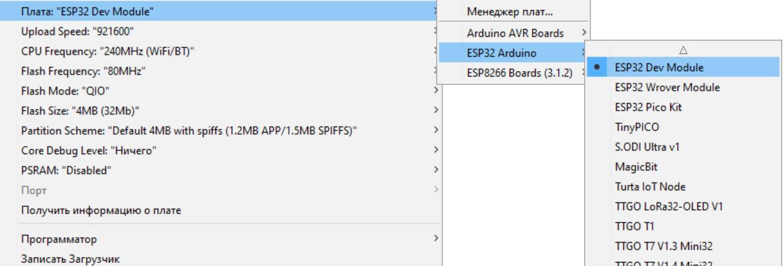The height and width of the screenshot is (266, 784).
Task: Click chevron on the Программатор row
Action: coord(435,239)
